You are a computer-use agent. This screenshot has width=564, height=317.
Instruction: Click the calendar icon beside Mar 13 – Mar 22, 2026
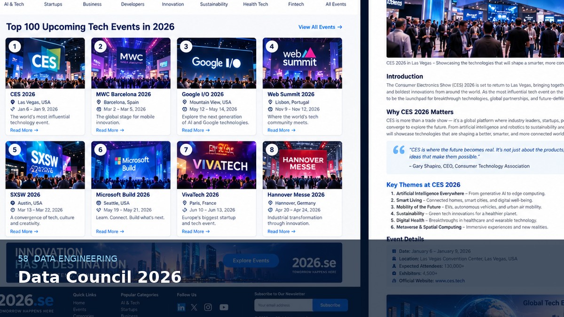13,210
